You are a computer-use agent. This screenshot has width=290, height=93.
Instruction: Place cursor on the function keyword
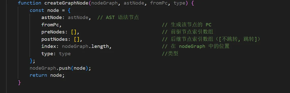30,3
